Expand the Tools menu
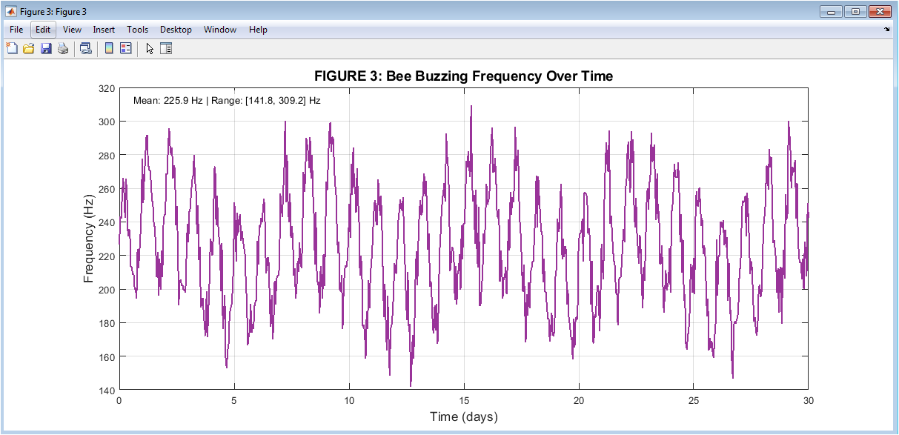 (x=137, y=30)
